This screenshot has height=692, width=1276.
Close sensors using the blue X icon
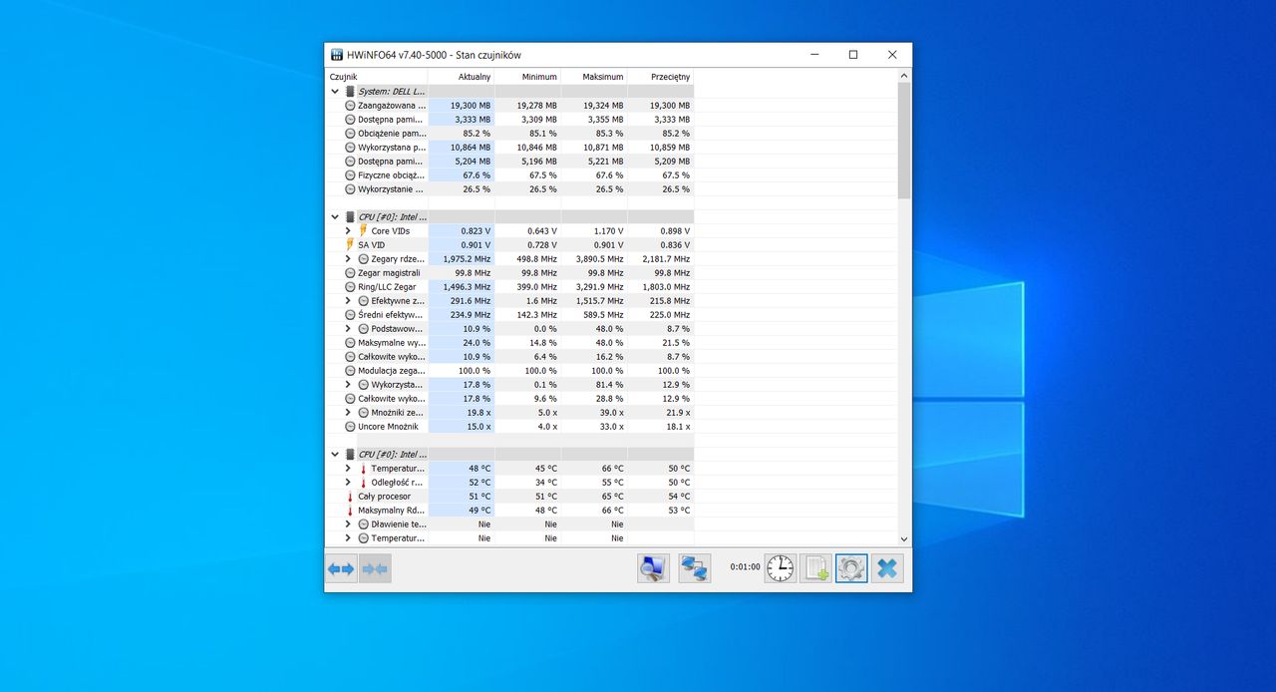pos(887,568)
